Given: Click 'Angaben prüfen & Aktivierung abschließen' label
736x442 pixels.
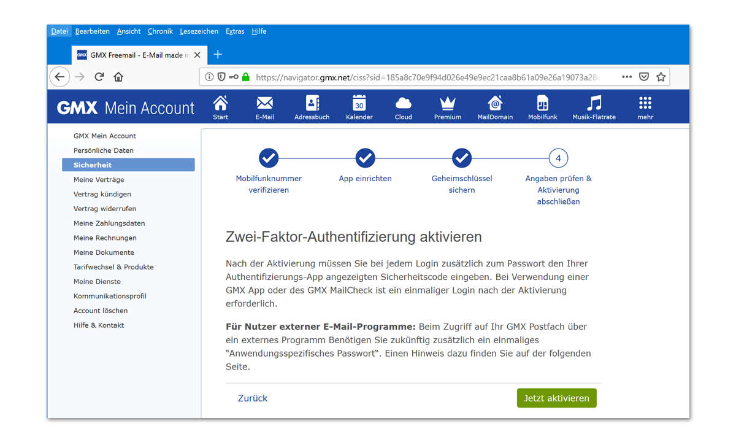Looking at the screenshot, I should coord(558,190).
